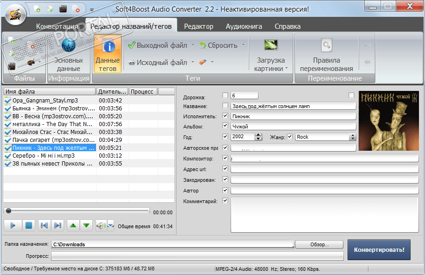Uncheck the Альбом checkbox
Screen dimensions: 425x275
coord(225,126)
